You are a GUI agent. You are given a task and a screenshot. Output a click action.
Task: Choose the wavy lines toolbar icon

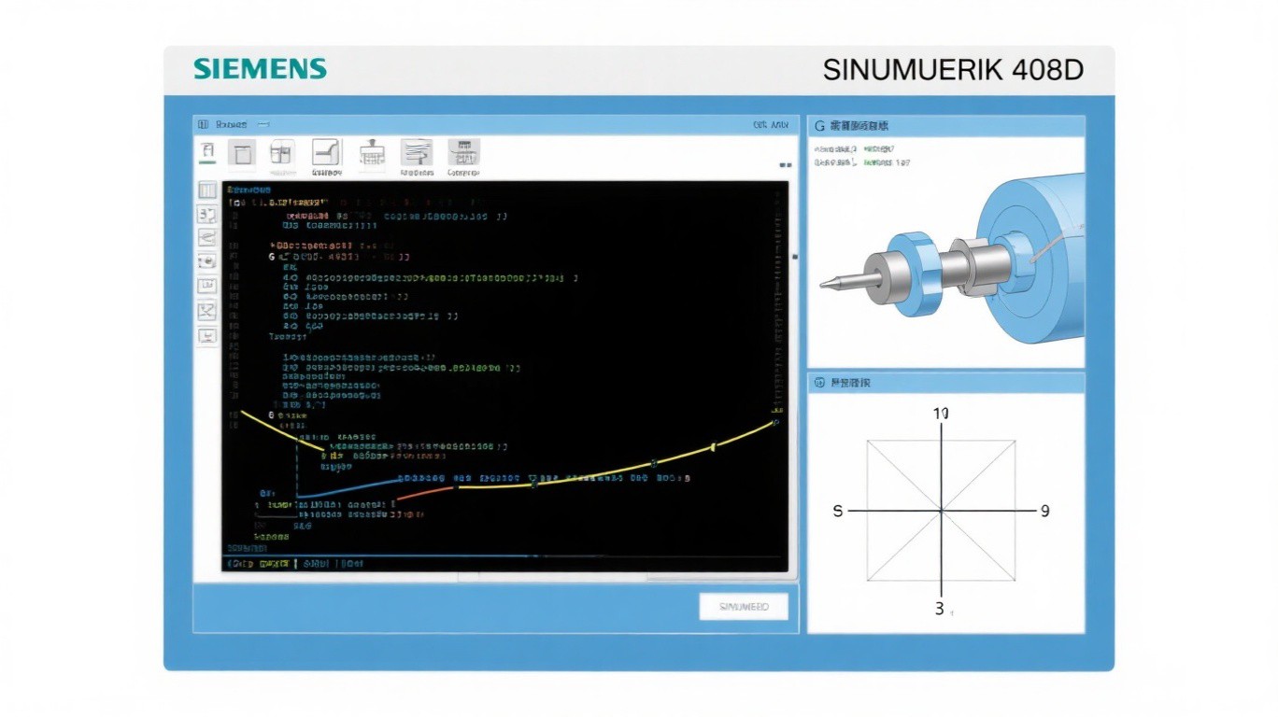point(417,153)
